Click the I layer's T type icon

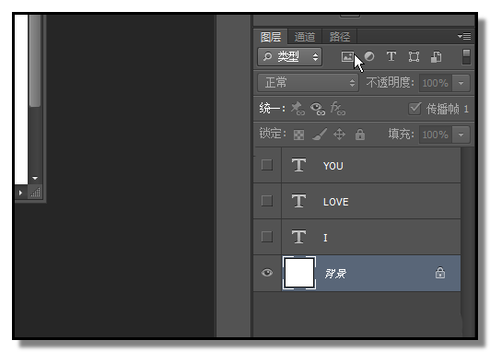[298, 237]
